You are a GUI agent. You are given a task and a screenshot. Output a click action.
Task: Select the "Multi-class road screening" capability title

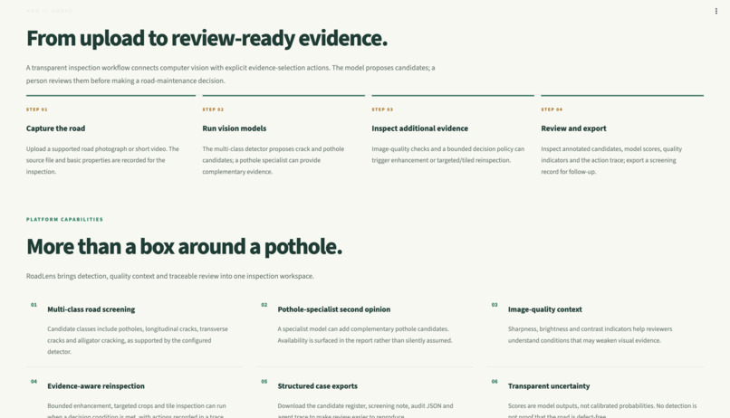click(91, 309)
